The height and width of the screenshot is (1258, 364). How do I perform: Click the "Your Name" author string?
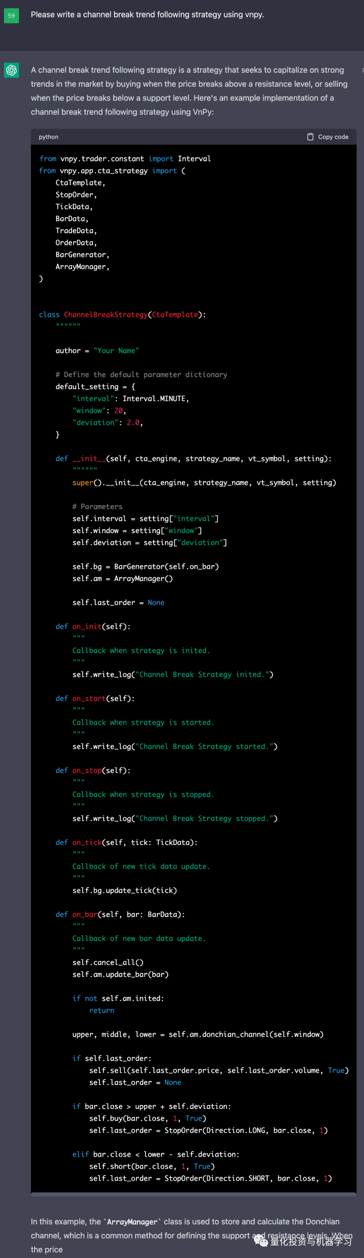(x=116, y=351)
